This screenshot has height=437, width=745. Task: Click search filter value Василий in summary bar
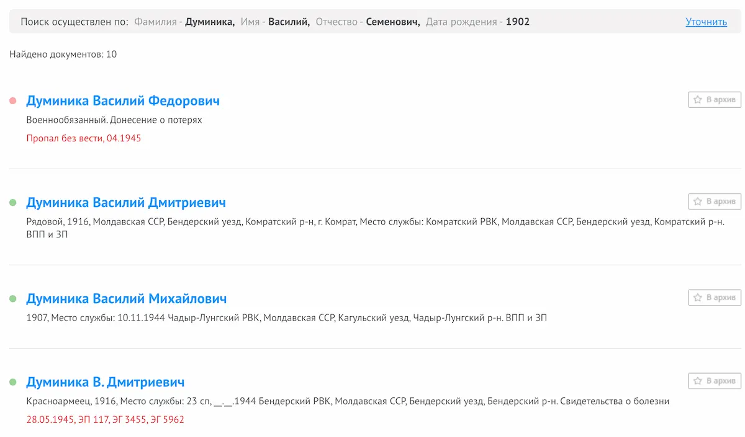(x=289, y=22)
